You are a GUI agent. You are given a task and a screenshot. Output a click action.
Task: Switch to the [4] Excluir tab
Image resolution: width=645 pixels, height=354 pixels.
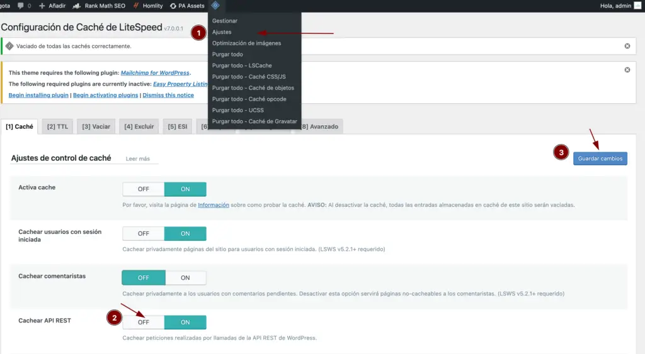click(x=139, y=126)
